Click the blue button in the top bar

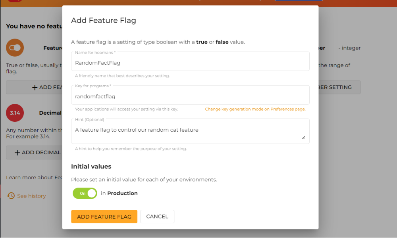click(x=299, y=1)
